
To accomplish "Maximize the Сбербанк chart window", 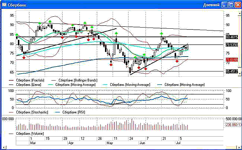I will pos(231,5).
